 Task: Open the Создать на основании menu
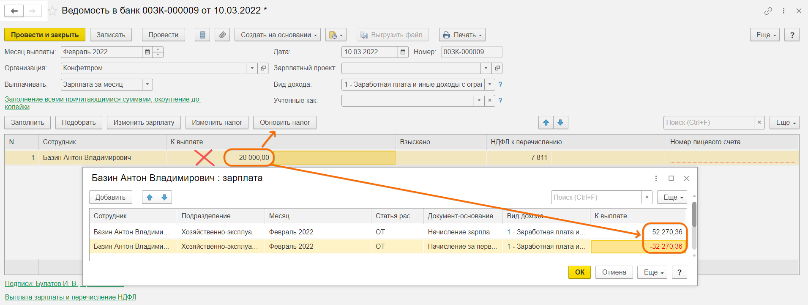[278, 35]
